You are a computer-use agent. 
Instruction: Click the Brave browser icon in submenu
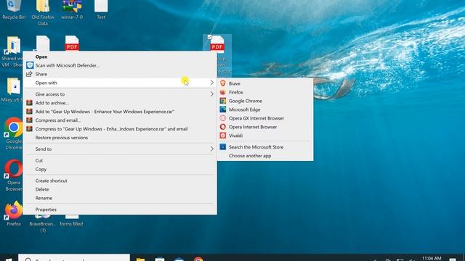tap(223, 83)
